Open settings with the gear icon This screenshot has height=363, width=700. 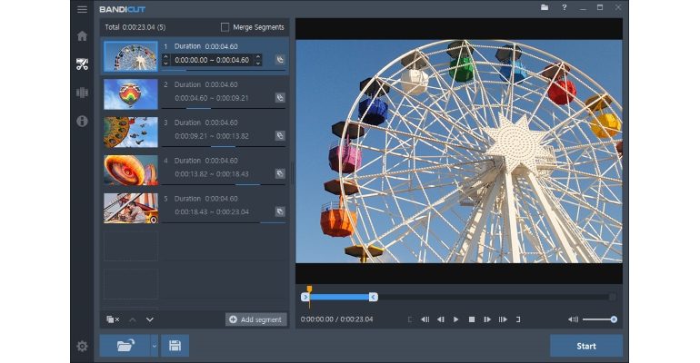[82, 346]
